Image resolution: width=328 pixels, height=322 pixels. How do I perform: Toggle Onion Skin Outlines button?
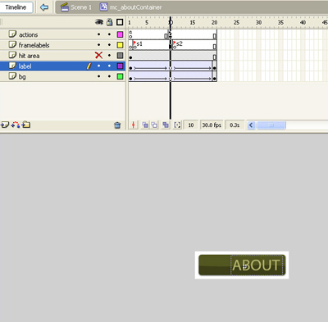click(x=155, y=125)
